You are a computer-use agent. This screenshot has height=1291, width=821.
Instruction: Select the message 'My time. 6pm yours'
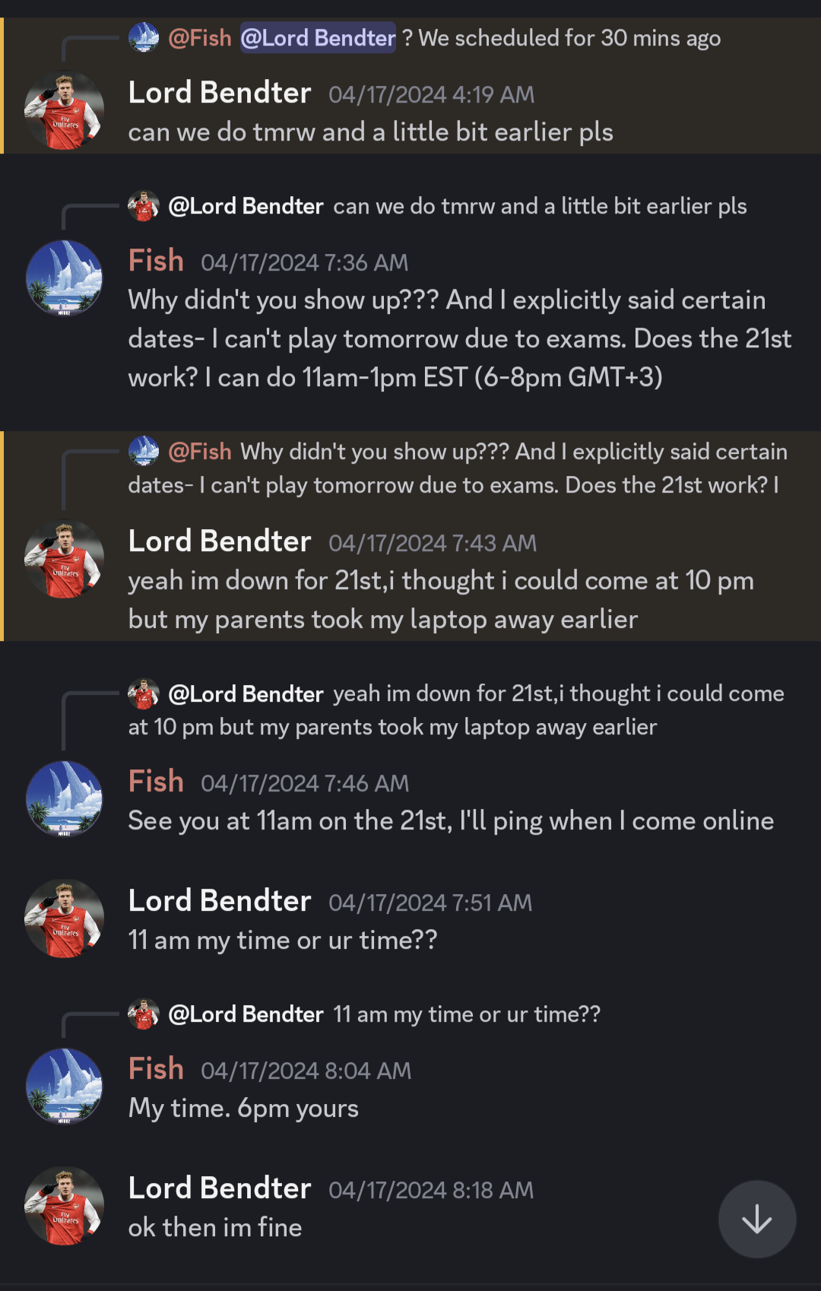tap(243, 1109)
